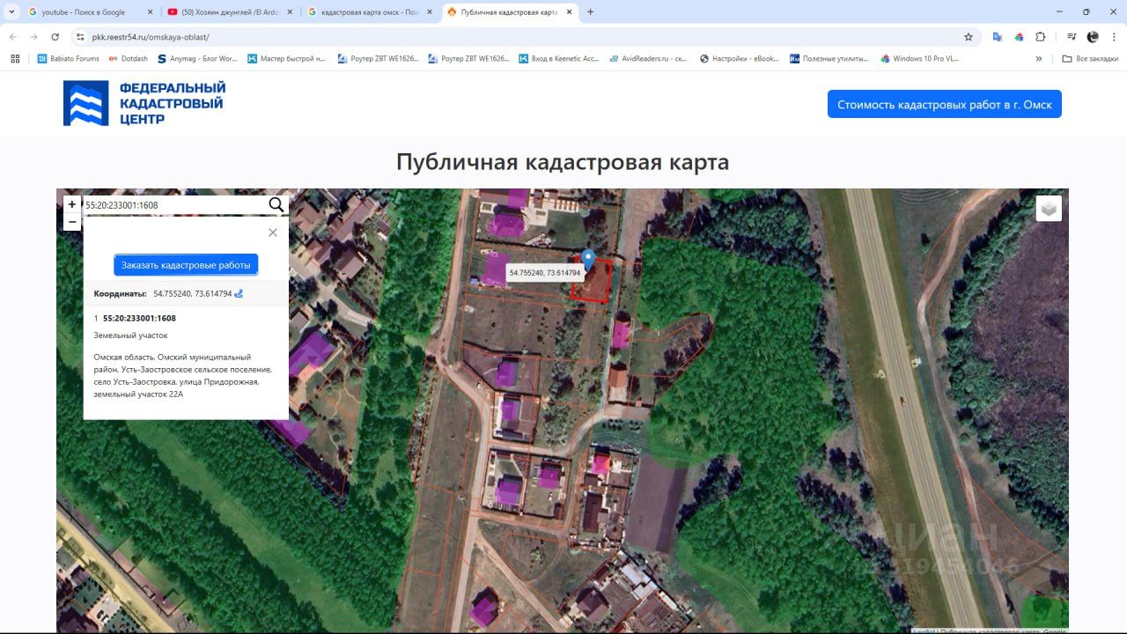Viewport: 1127px width, 634px height.
Task: Click Стоимость кадастровых работ в г. Омск
Action: click(945, 104)
